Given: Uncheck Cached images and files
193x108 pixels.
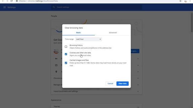Looking at the screenshot, I should pos(66,63).
